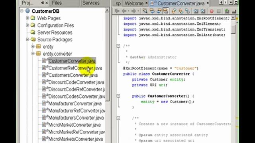Click the editor vertical scrollbar thumb

click(x=233, y=29)
